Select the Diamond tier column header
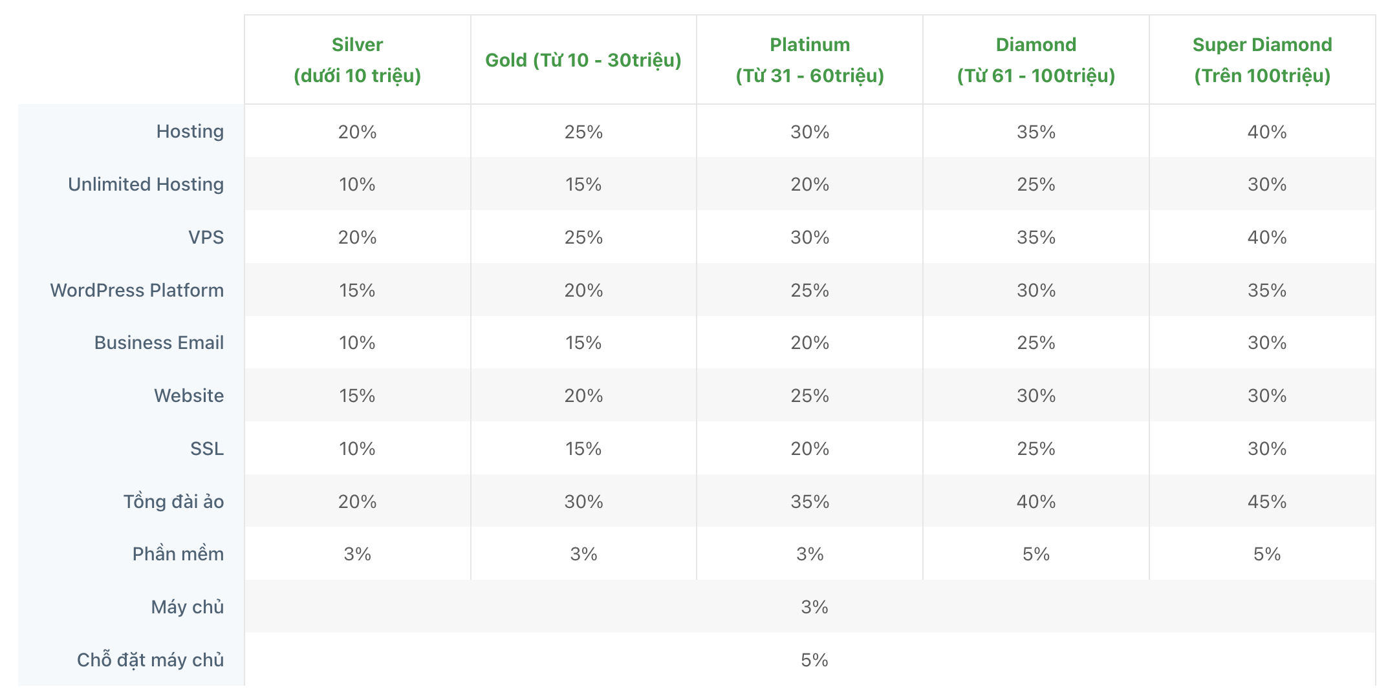The width and height of the screenshot is (1388, 698). tap(1036, 60)
